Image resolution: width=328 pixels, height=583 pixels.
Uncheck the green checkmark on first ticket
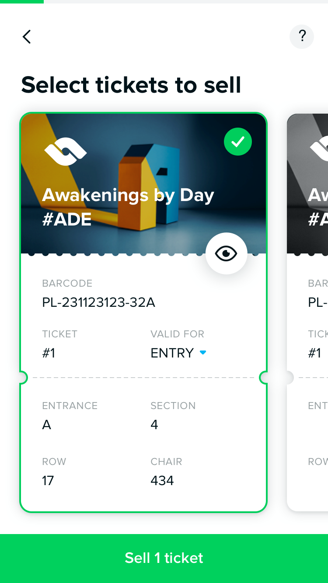click(238, 142)
